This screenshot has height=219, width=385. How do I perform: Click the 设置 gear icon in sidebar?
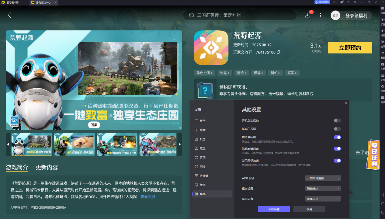click(x=383, y=86)
